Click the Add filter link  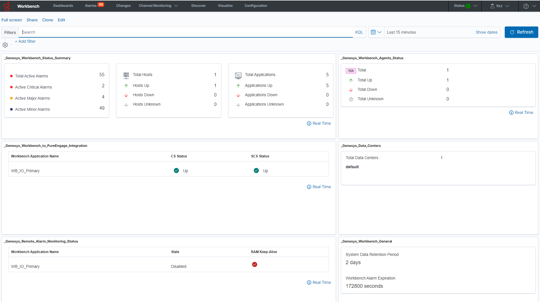25,41
